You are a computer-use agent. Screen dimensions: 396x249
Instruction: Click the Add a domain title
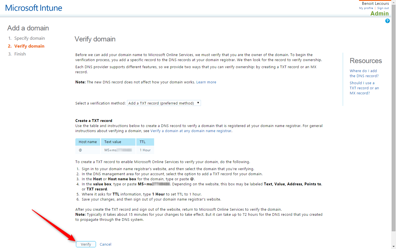[28, 28]
